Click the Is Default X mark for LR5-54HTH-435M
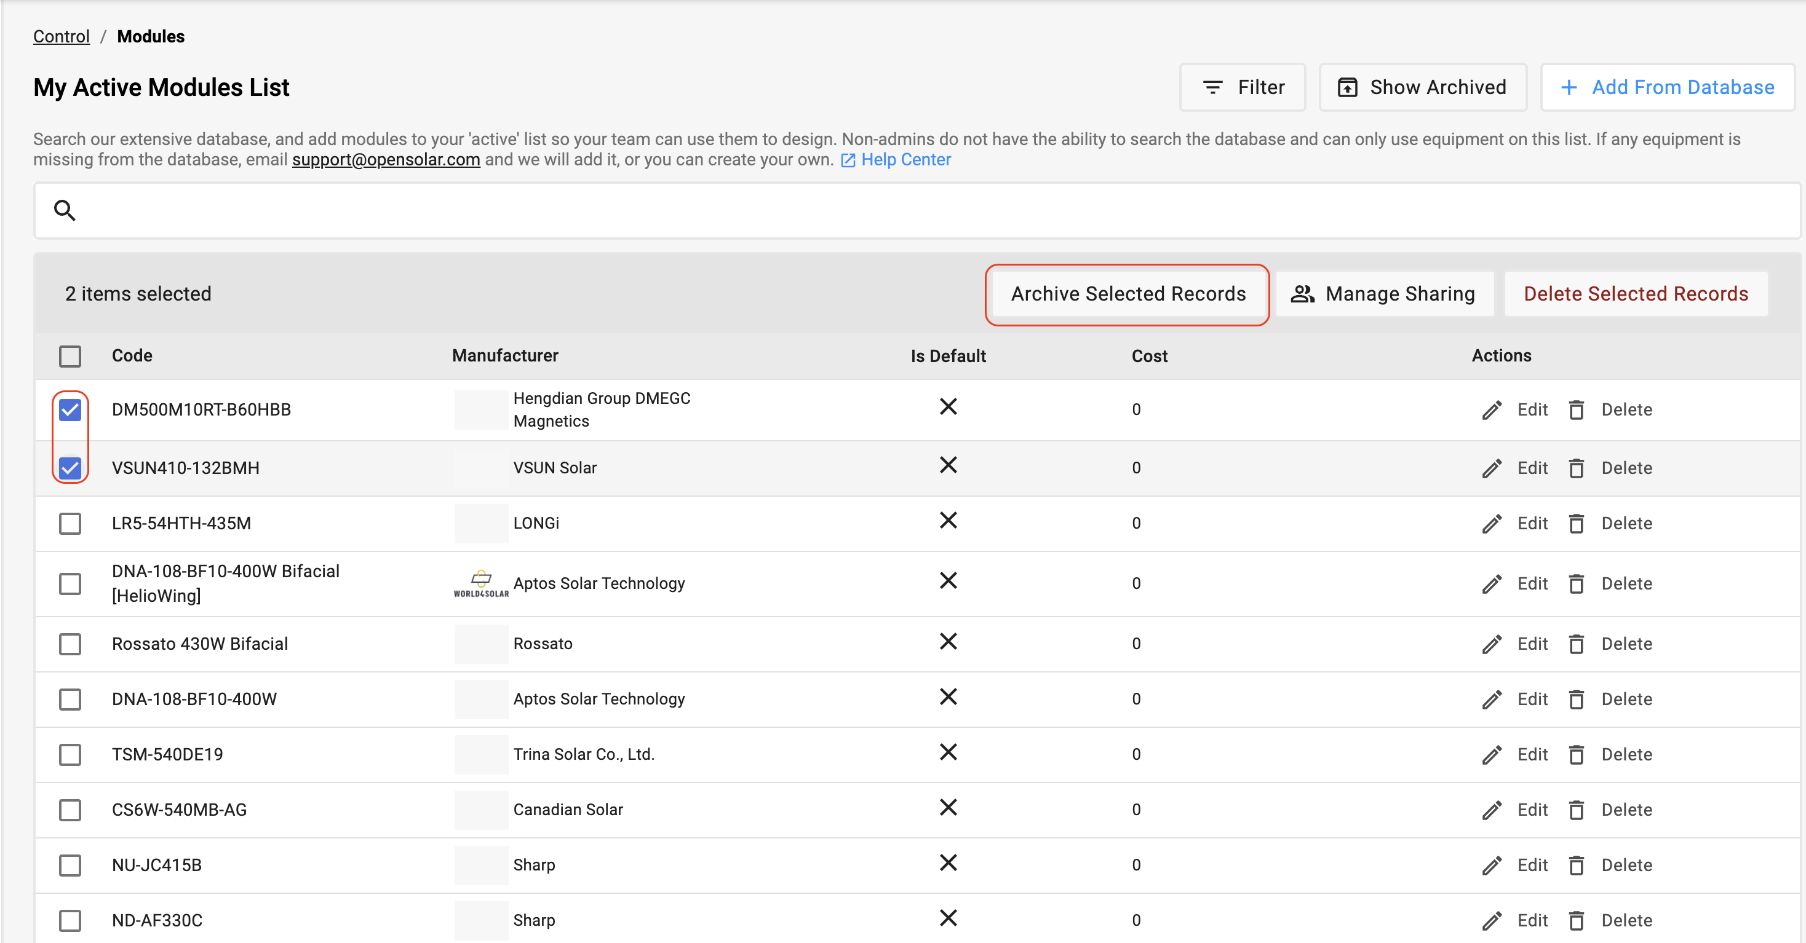The width and height of the screenshot is (1806, 943). tap(948, 521)
